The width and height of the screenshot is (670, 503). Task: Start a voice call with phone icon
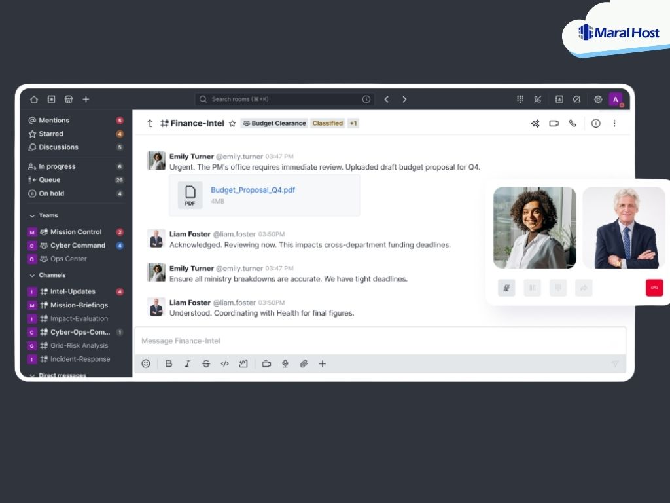[x=572, y=124]
